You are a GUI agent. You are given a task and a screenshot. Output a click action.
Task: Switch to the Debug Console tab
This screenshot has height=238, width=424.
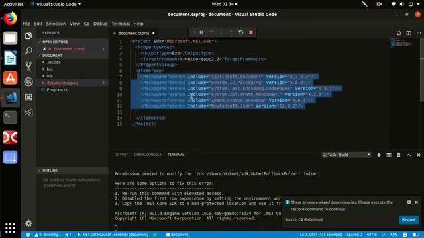(147, 155)
